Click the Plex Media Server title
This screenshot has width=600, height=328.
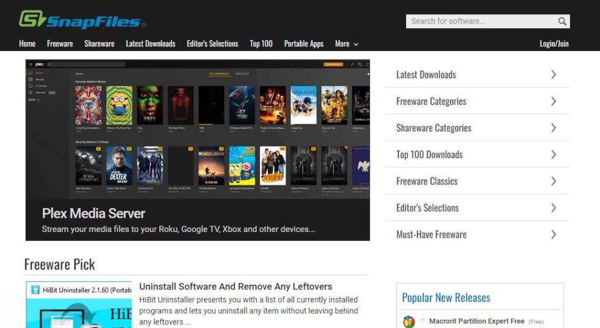[93, 213]
